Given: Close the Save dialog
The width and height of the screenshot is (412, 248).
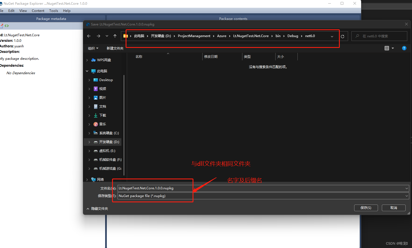Looking at the screenshot, I should coord(406,24).
